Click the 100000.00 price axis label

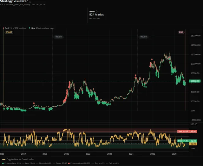click(x=195, y=64)
